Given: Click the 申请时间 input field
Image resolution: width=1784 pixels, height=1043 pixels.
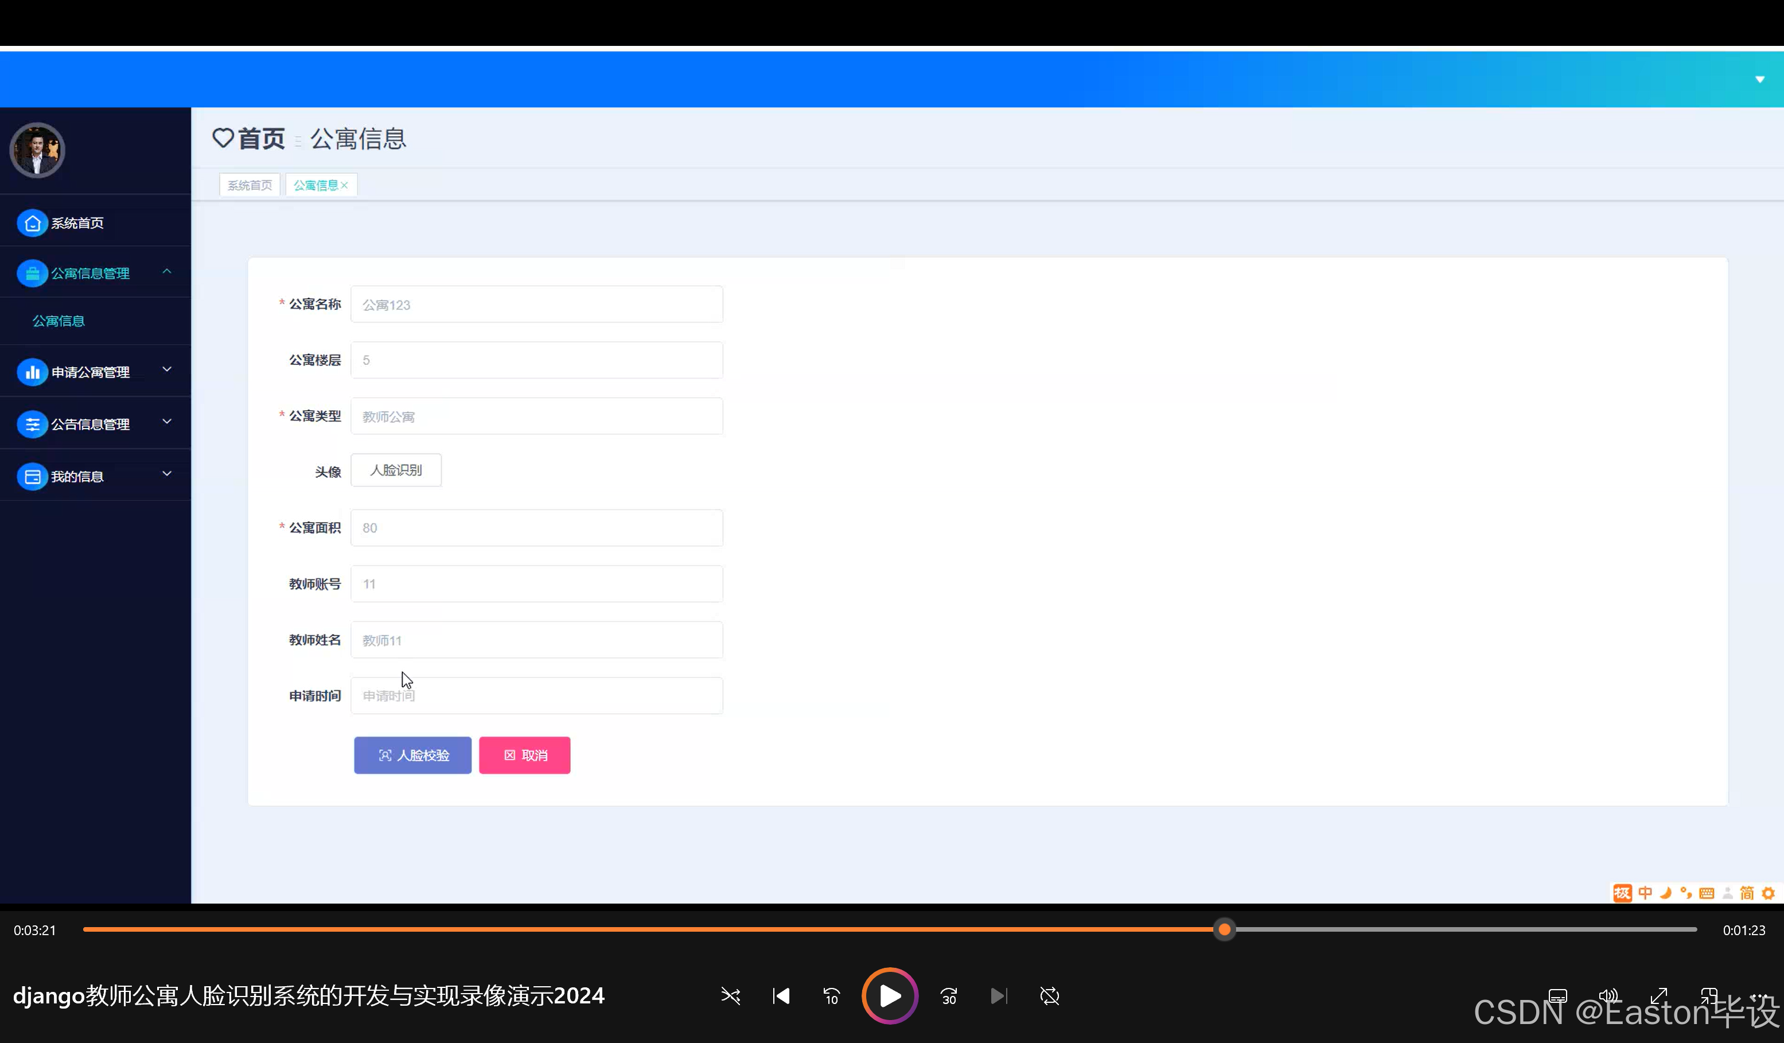Looking at the screenshot, I should click(x=536, y=696).
